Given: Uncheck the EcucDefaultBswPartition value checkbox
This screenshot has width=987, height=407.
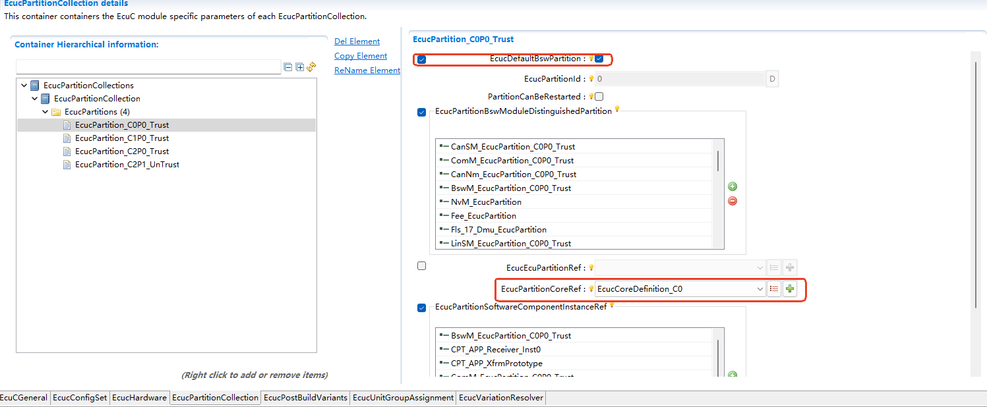Looking at the screenshot, I should tap(599, 59).
